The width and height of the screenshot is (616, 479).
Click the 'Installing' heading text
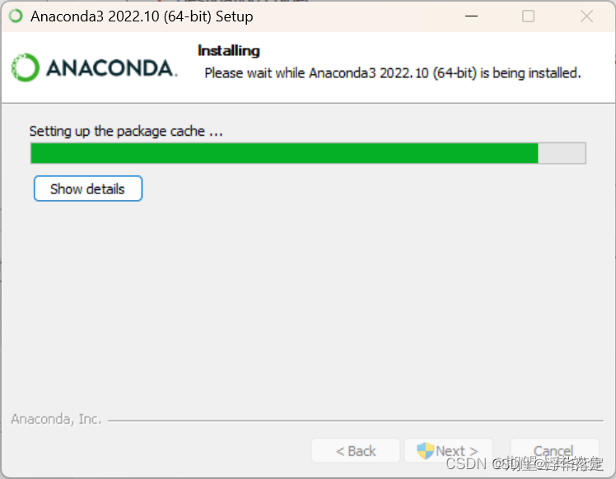(229, 51)
